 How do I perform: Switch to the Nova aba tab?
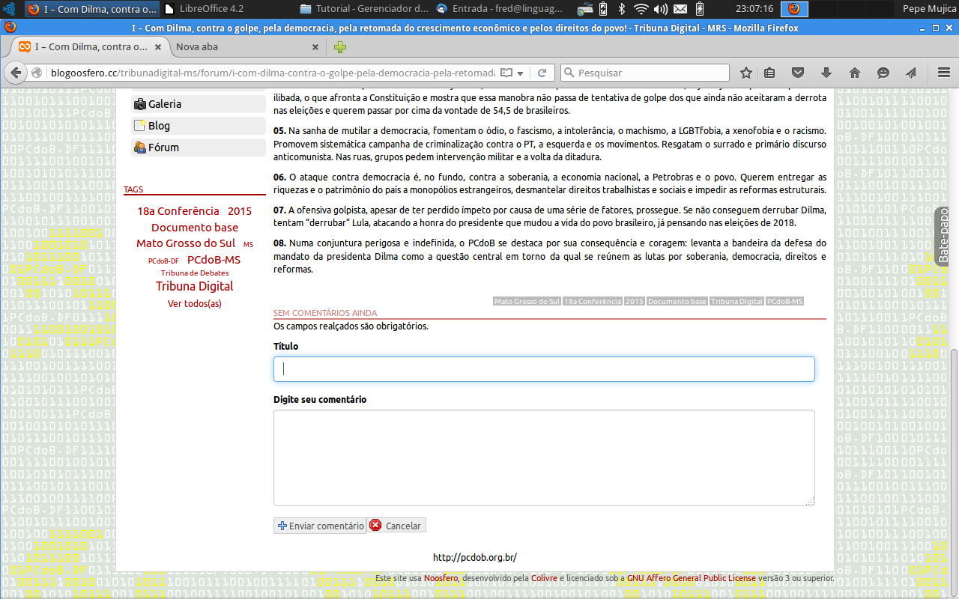click(240, 46)
